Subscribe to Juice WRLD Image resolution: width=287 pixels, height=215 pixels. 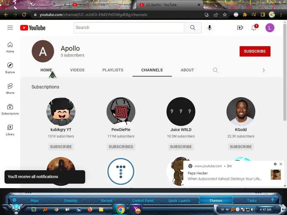pyautogui.click(x=181, y=147)
